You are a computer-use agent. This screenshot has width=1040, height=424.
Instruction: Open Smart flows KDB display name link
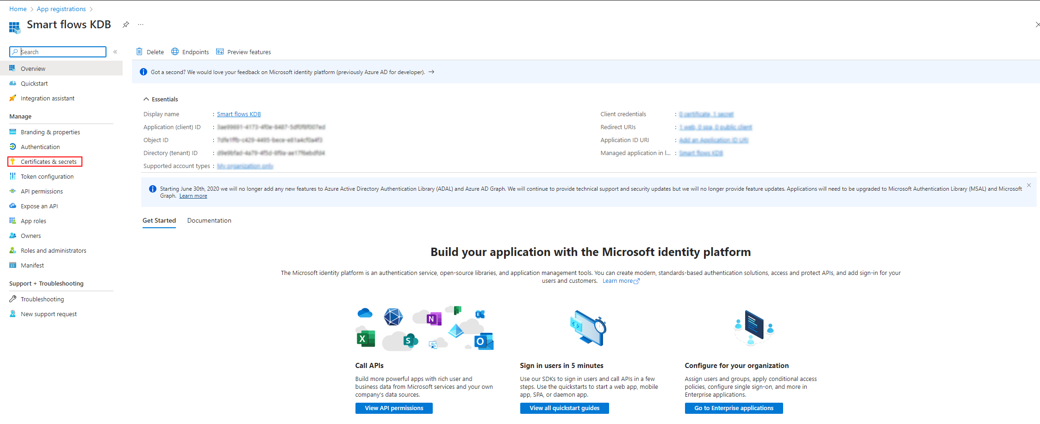(x=239, y=114)
